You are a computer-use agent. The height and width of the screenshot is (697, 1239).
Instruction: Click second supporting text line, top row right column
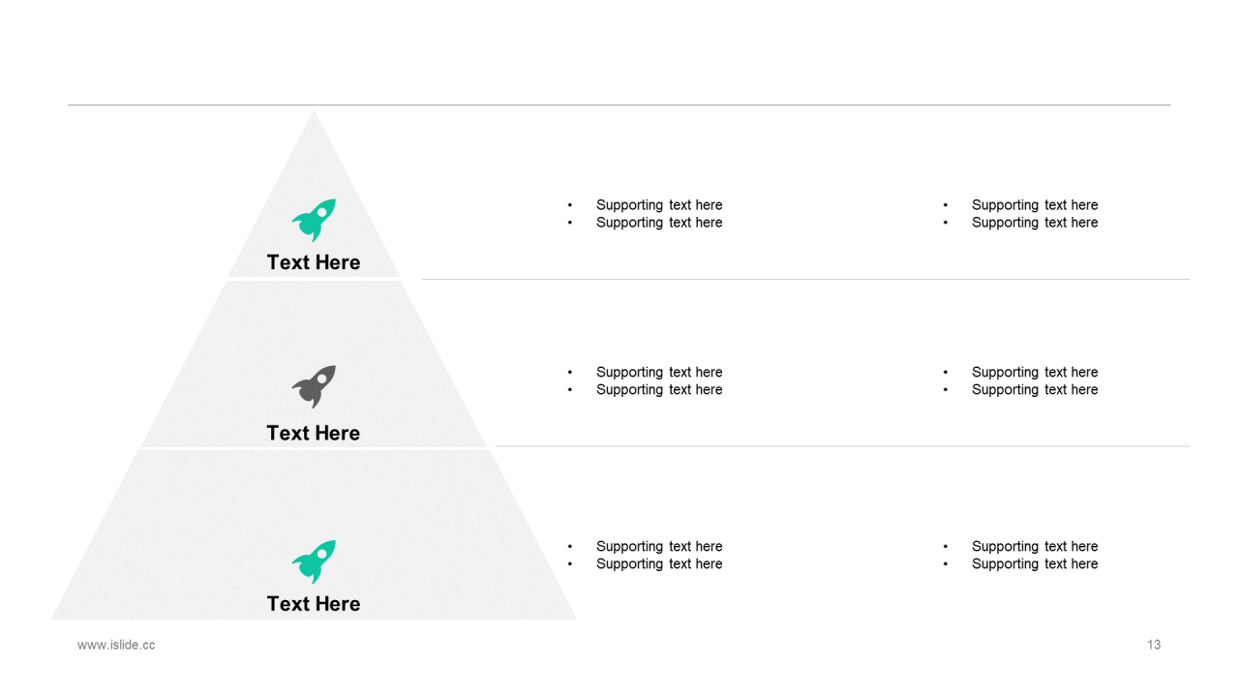point(1035,223)
